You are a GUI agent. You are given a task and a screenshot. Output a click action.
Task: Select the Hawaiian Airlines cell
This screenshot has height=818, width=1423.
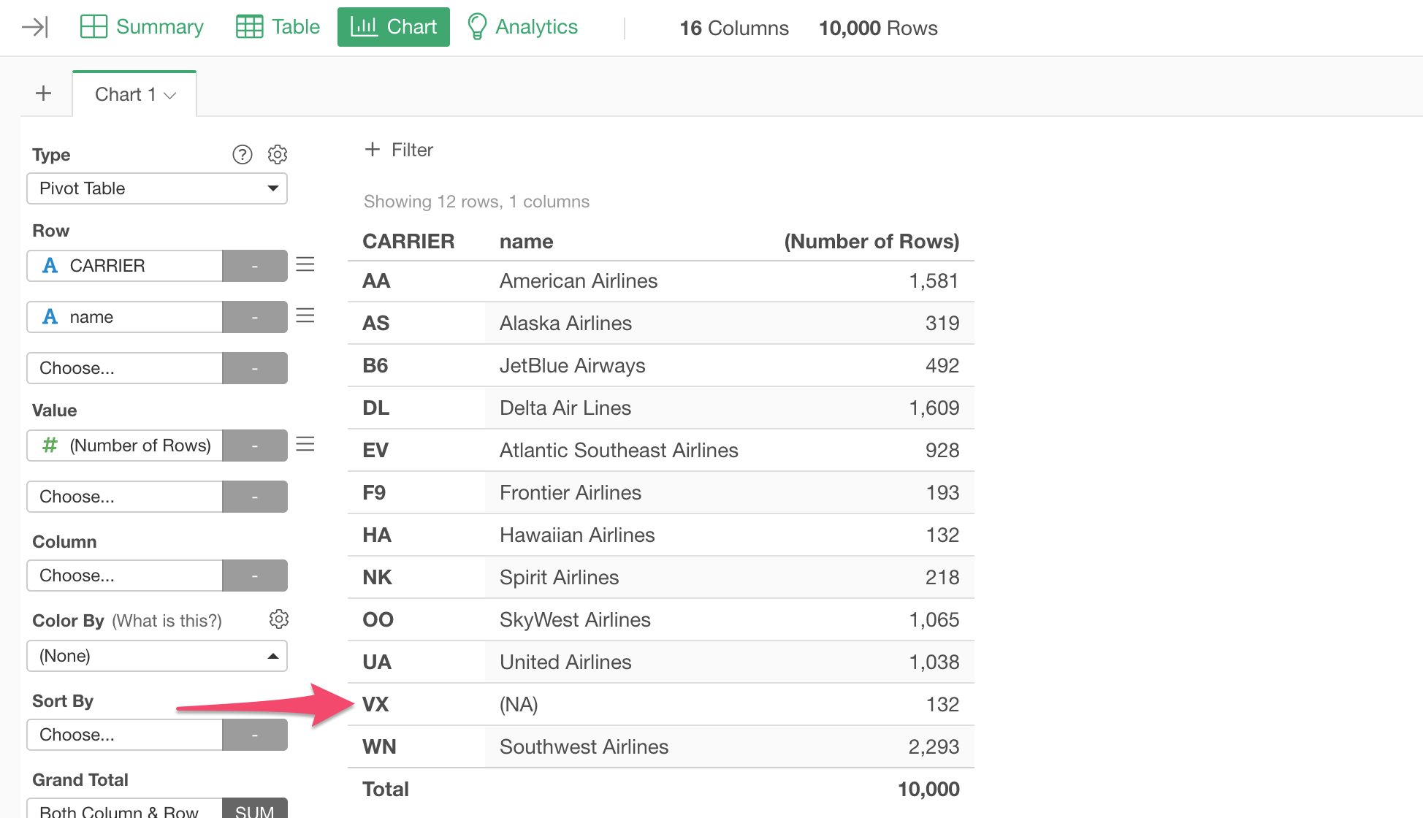point(577,535)
